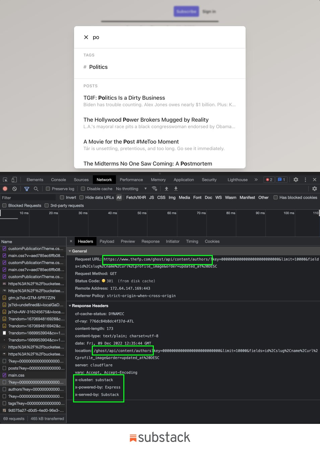
Task: Check the Disable cache option
Action: coord(82,189)
